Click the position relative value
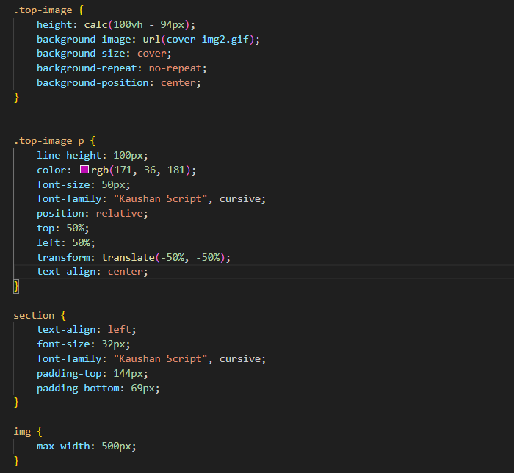Screen dimensions: 514x473 click(122, 214)
